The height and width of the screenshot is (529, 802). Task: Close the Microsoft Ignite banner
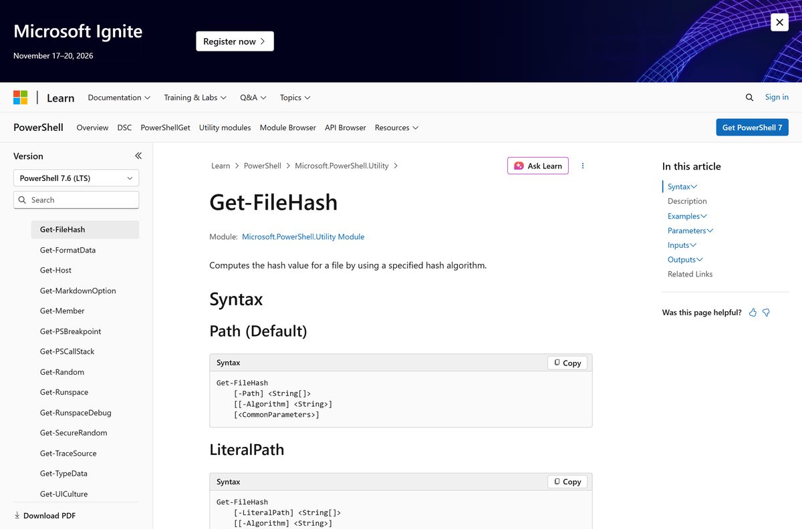pyautogui.click(x=779, y=22)
